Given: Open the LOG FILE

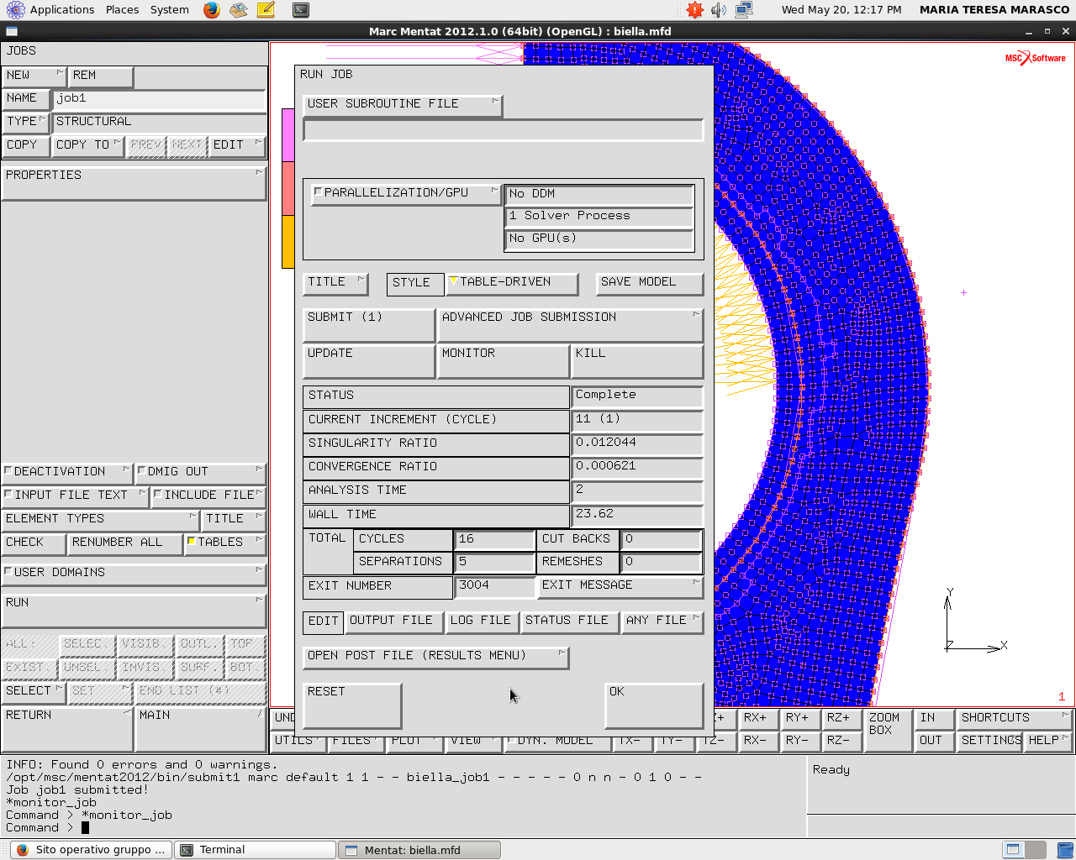Looking at the screenshot, I should click(482, 621).
